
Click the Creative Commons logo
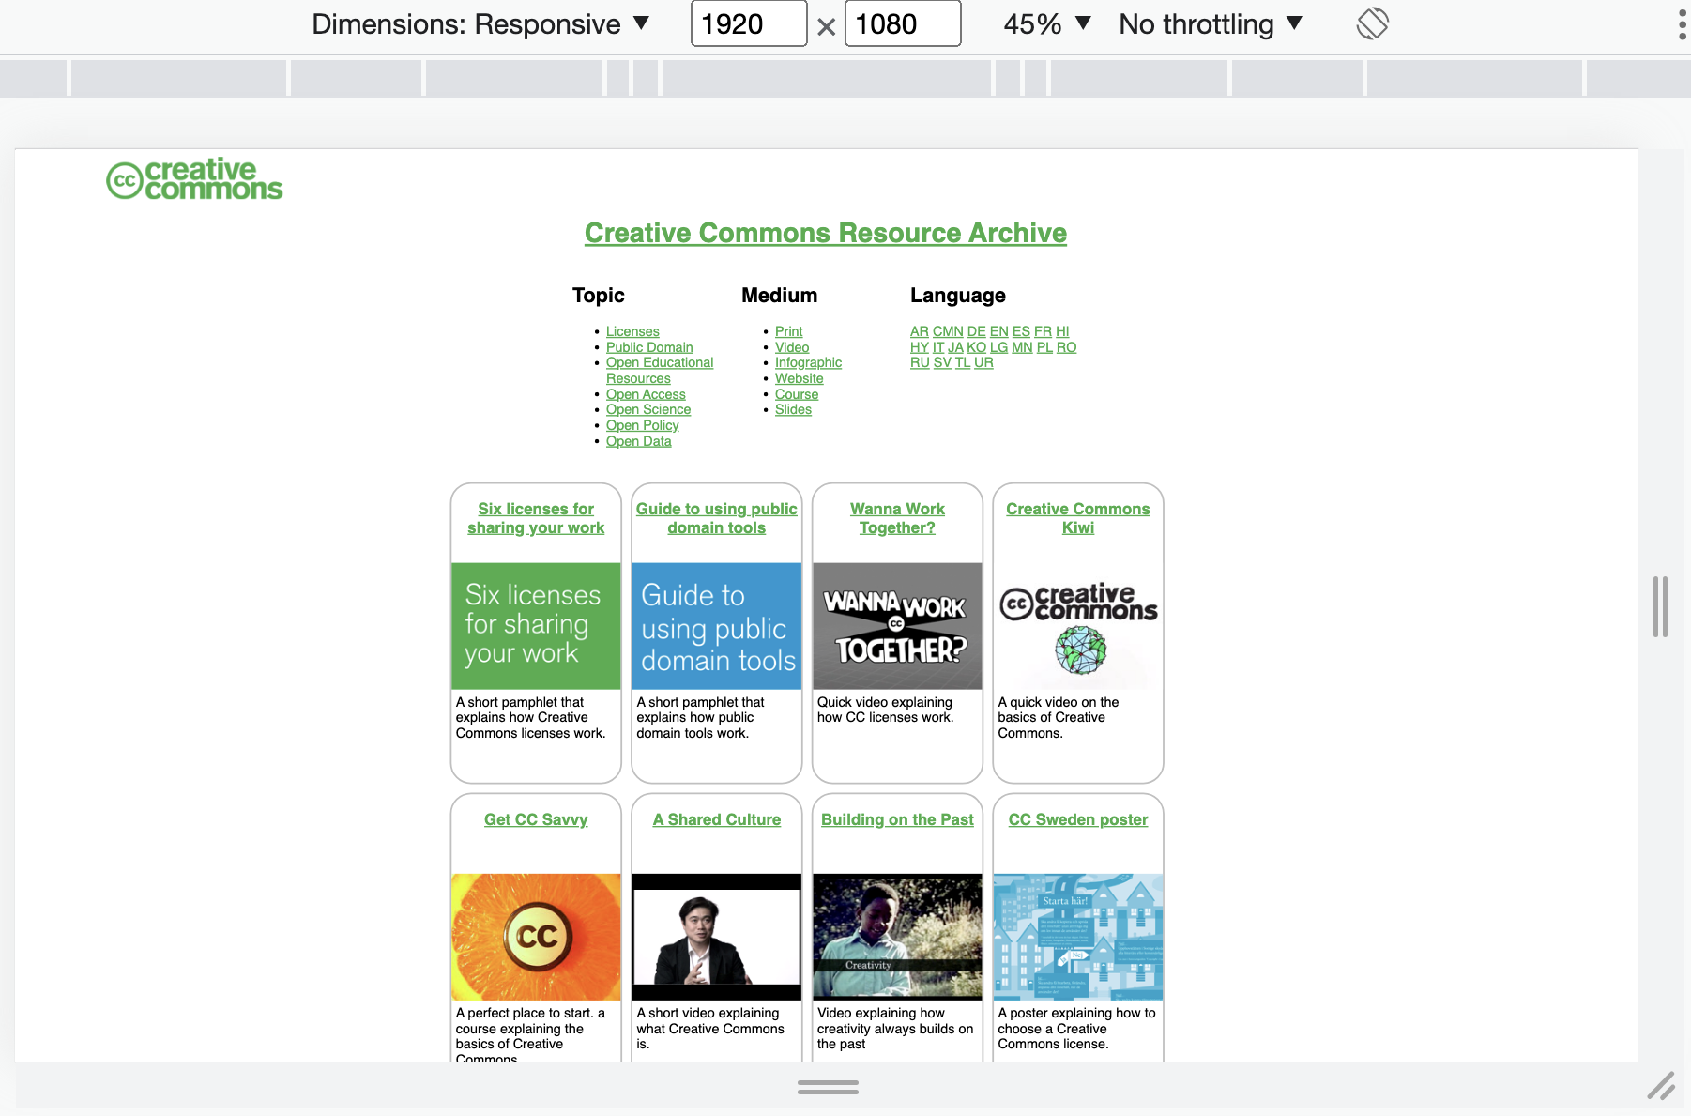click(x=194, y=178)
